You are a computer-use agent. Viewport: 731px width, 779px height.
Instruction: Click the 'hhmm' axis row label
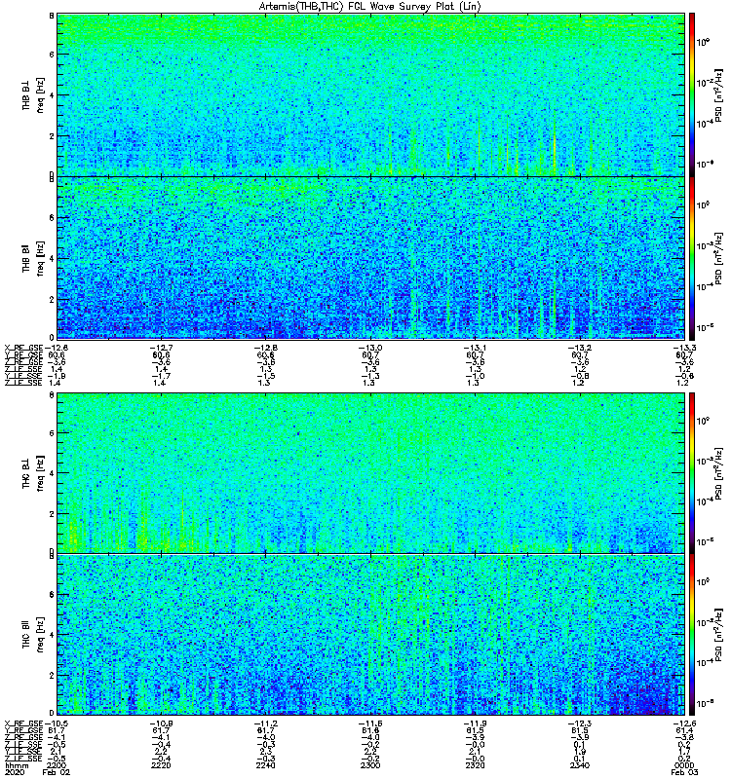[17, 765]
